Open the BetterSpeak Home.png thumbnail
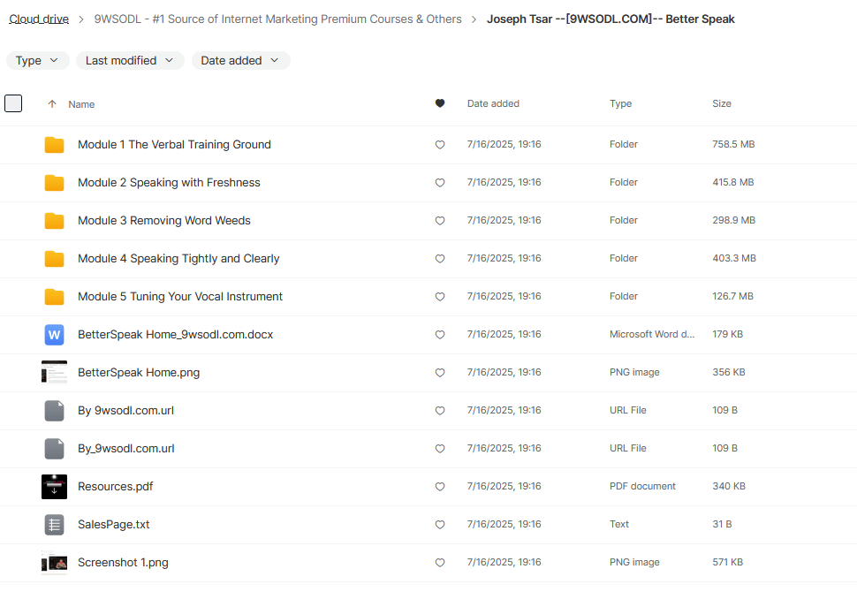857x607 pixels. pos(55,373)
